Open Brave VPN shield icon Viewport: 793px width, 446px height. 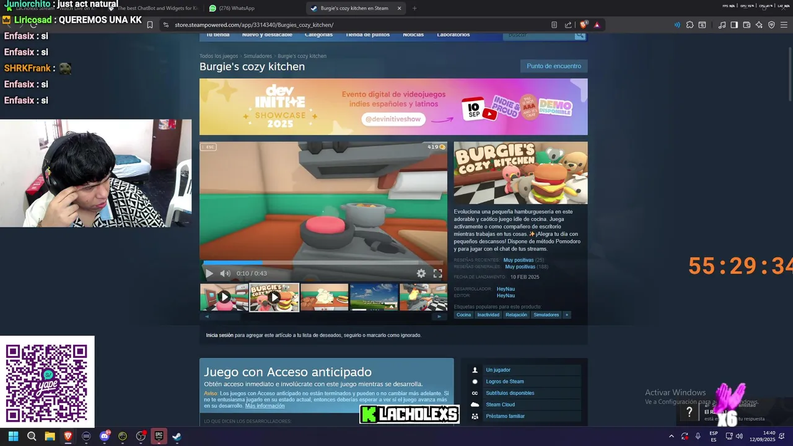(771, 25)
